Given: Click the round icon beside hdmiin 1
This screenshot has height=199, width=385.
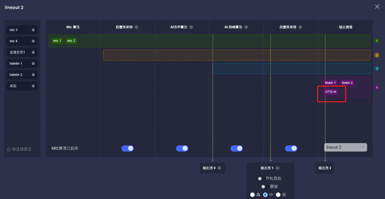Looking at the screenshot, I should (x=33, y=64).
